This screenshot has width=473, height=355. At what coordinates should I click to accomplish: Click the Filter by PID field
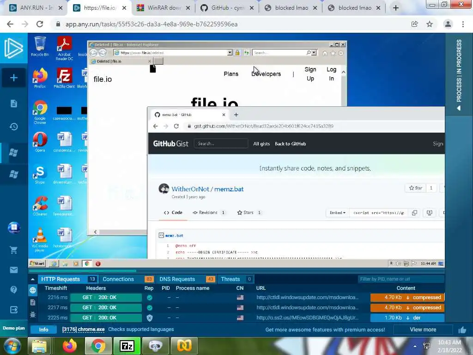[401, 279]
